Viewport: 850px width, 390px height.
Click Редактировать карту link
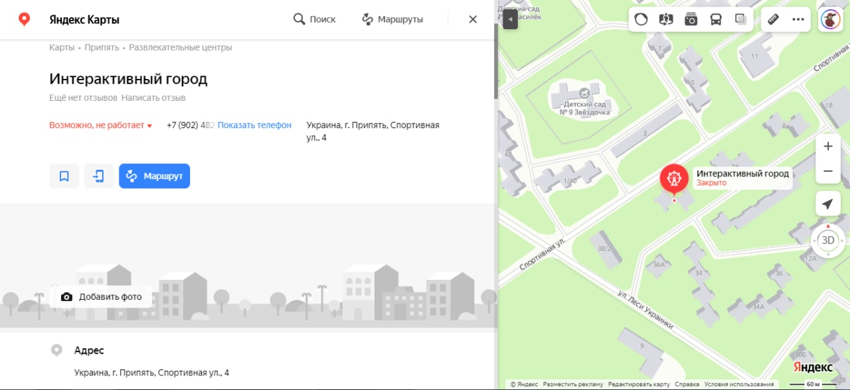(639, 384)
